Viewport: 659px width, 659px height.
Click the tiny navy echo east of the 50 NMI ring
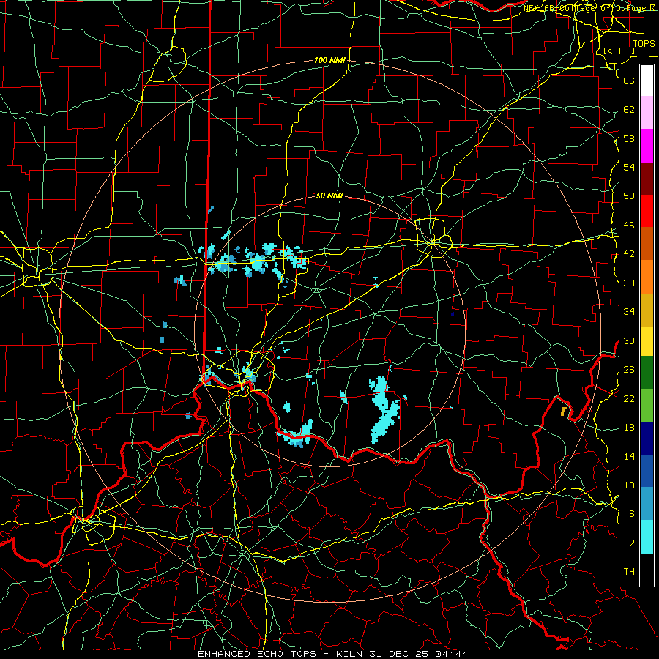click(x=453, y=314)
